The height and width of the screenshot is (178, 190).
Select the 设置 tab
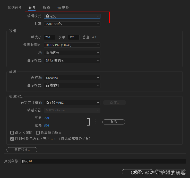[x=32, y=8]
